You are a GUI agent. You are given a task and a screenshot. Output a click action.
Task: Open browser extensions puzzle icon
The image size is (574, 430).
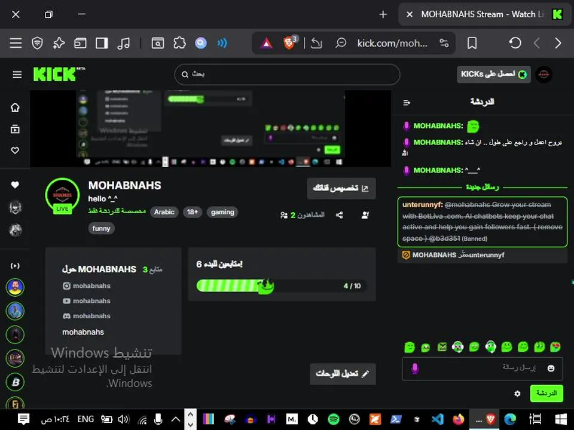179,43
